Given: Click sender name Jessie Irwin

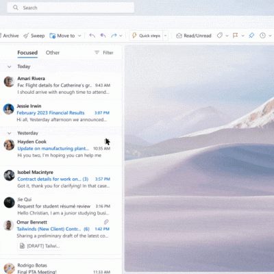Looking at the screenshot, I should point(29,106).
